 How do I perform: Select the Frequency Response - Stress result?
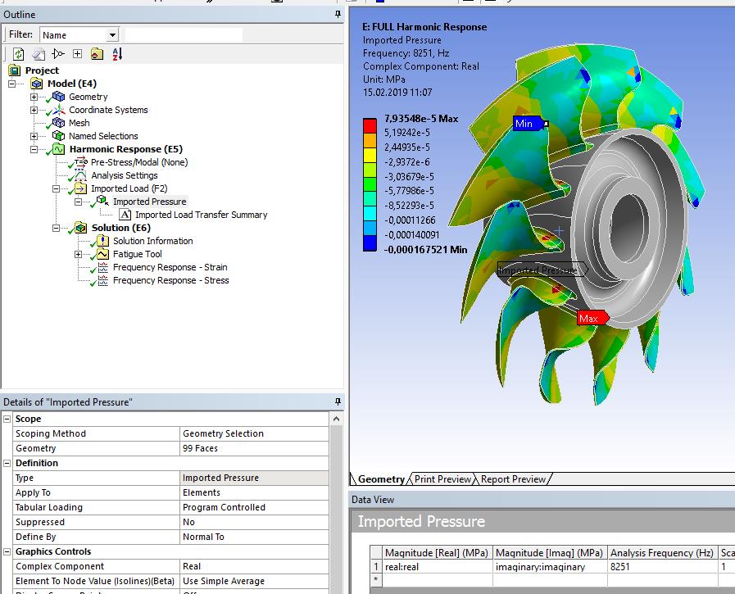170,280
